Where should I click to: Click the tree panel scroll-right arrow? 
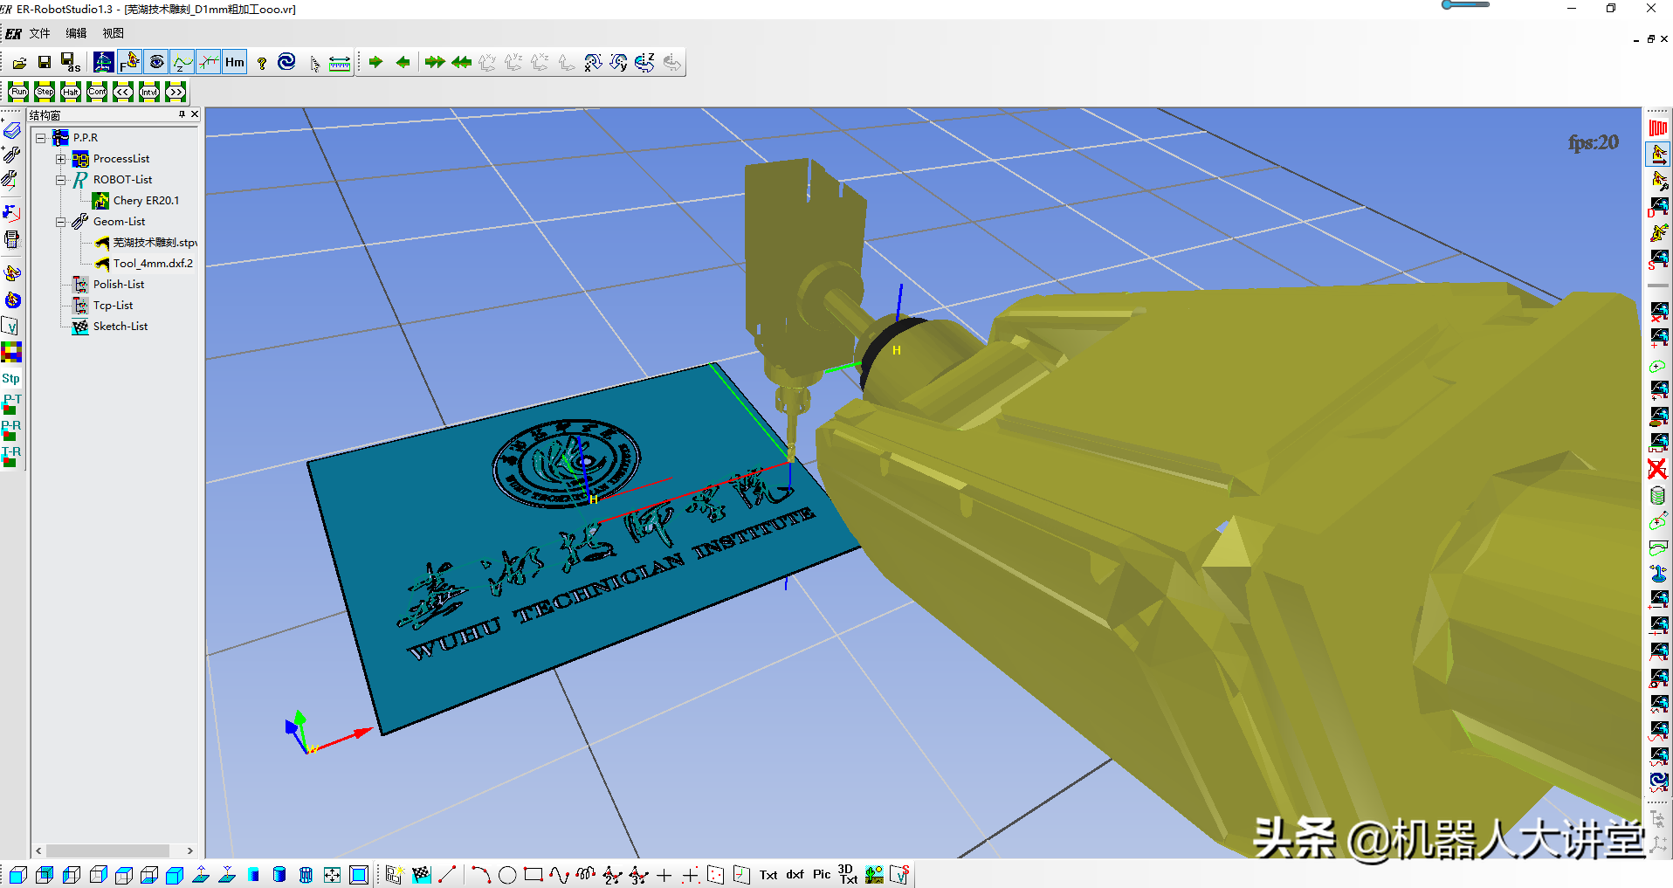(x=190, y=850)
